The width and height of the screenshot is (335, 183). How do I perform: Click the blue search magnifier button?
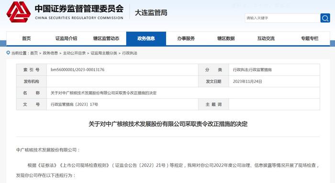click(x=325, y=18)
